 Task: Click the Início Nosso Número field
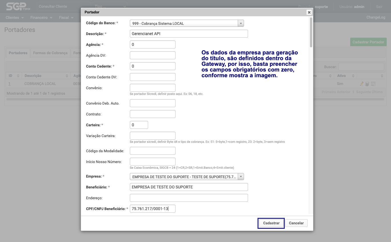tap(152, 162)
